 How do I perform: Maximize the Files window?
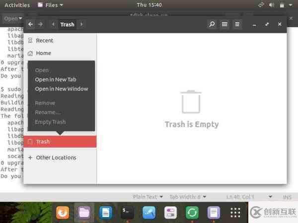(267, 24)
